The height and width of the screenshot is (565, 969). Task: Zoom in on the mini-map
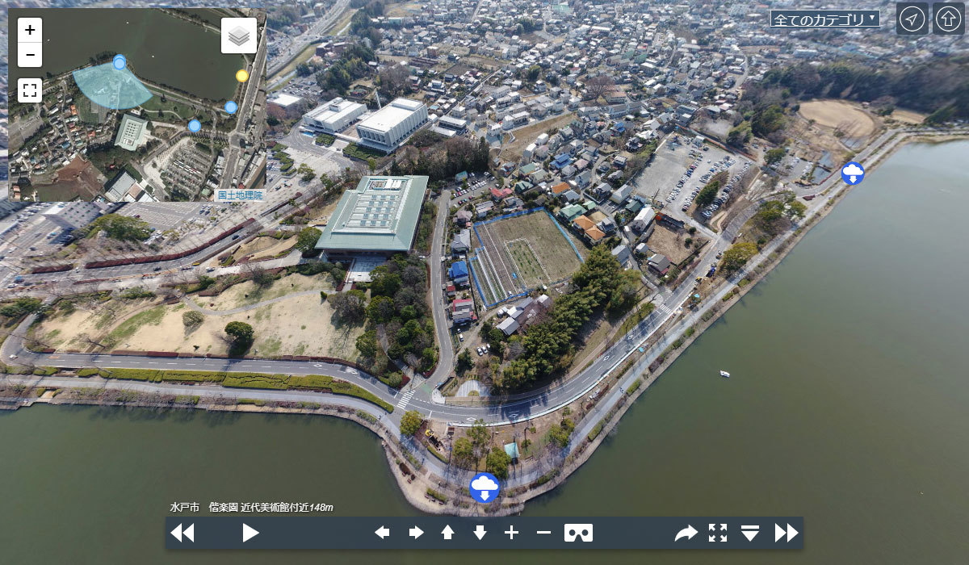click(30, 31)
